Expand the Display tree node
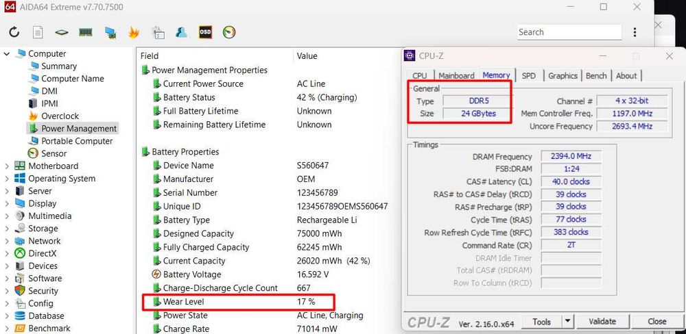Viewport: 686px width, 334px height. pyautogui.click(x=7, y=203)
